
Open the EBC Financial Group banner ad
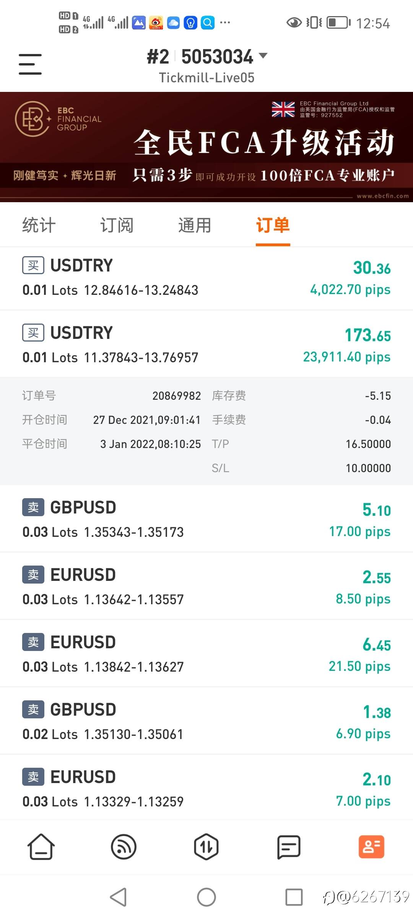206,147
